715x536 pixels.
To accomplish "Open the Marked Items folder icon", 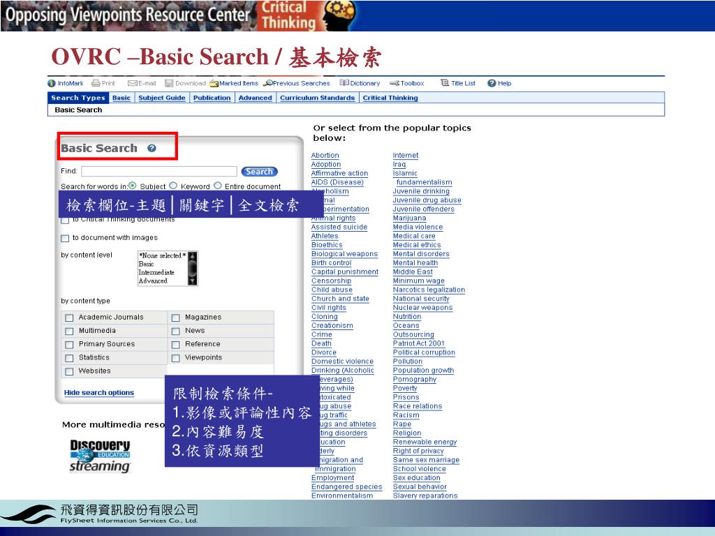I will point(214,84).
